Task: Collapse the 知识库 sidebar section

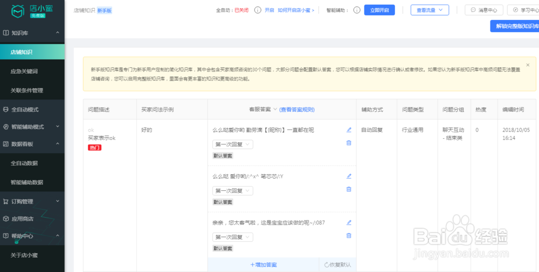Action: click(x=58, y=33)
